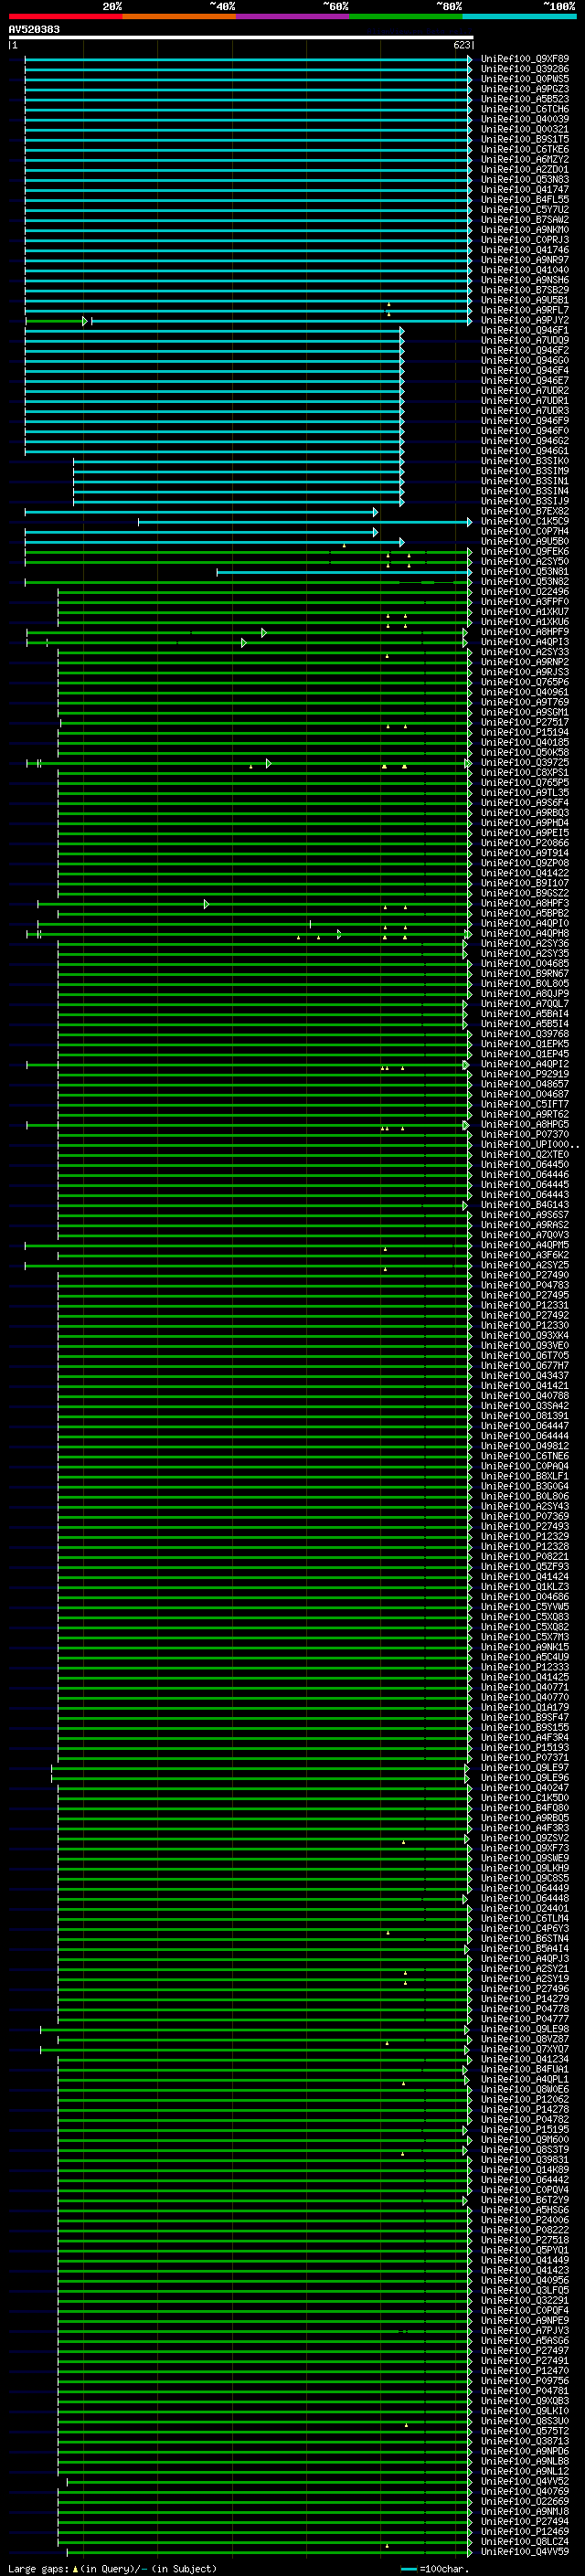The image size is (585, 2576).
Task: Select hit UniRef100_Q2XTE0
Action: [525, 1154]
